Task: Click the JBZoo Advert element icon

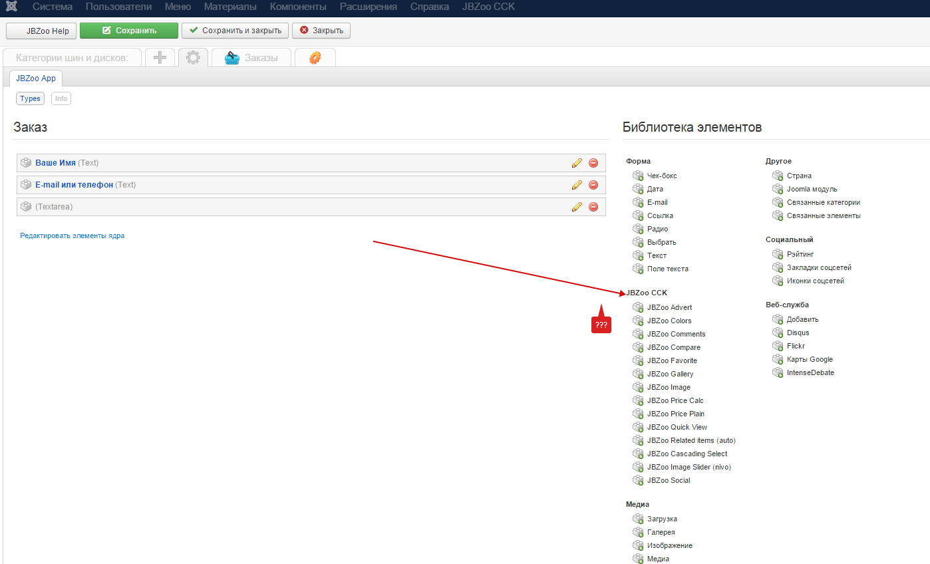Action: coord(638,307)
